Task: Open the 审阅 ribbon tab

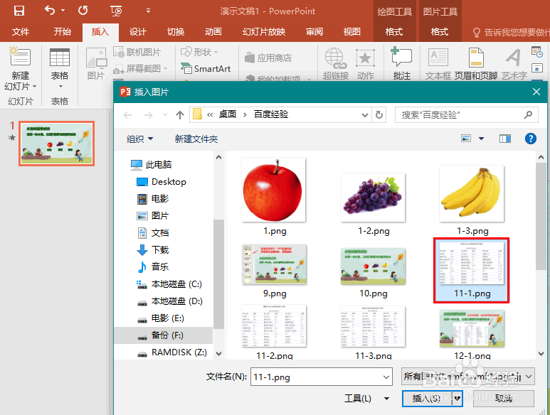Action: (x=314, y=32)
